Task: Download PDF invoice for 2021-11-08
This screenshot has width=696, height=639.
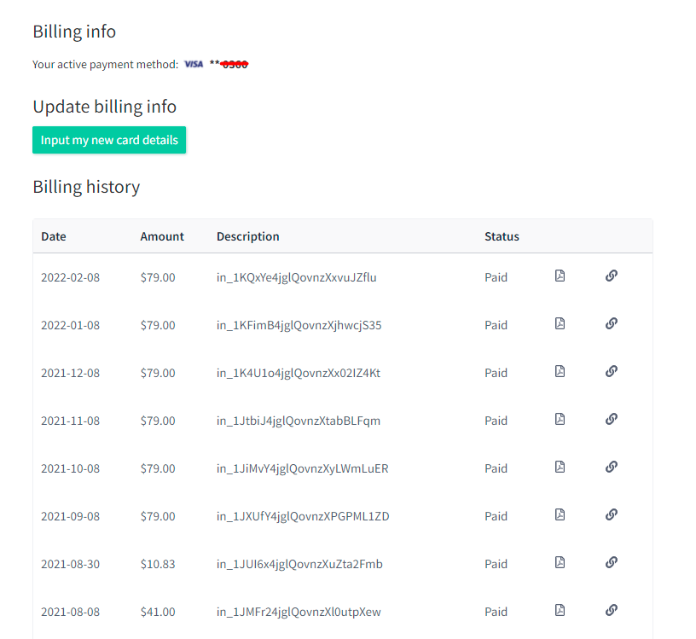Action: tap(560, 419)
